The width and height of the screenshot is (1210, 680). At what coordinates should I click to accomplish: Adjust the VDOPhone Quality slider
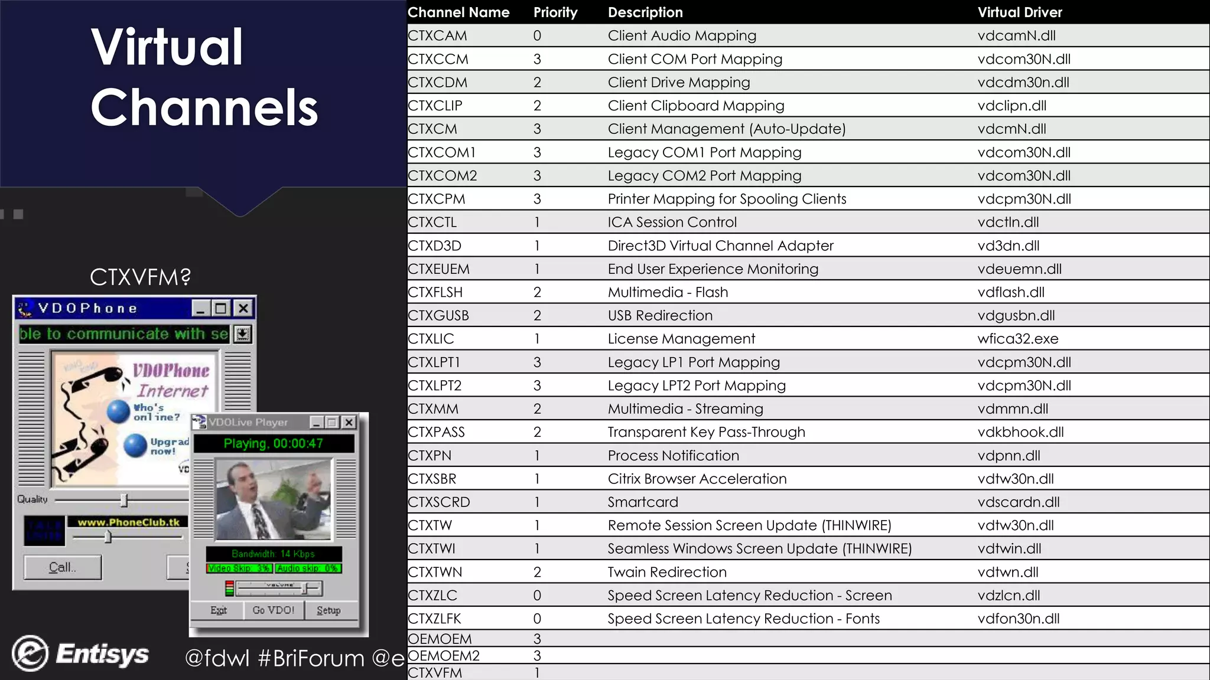pos(123,501)
